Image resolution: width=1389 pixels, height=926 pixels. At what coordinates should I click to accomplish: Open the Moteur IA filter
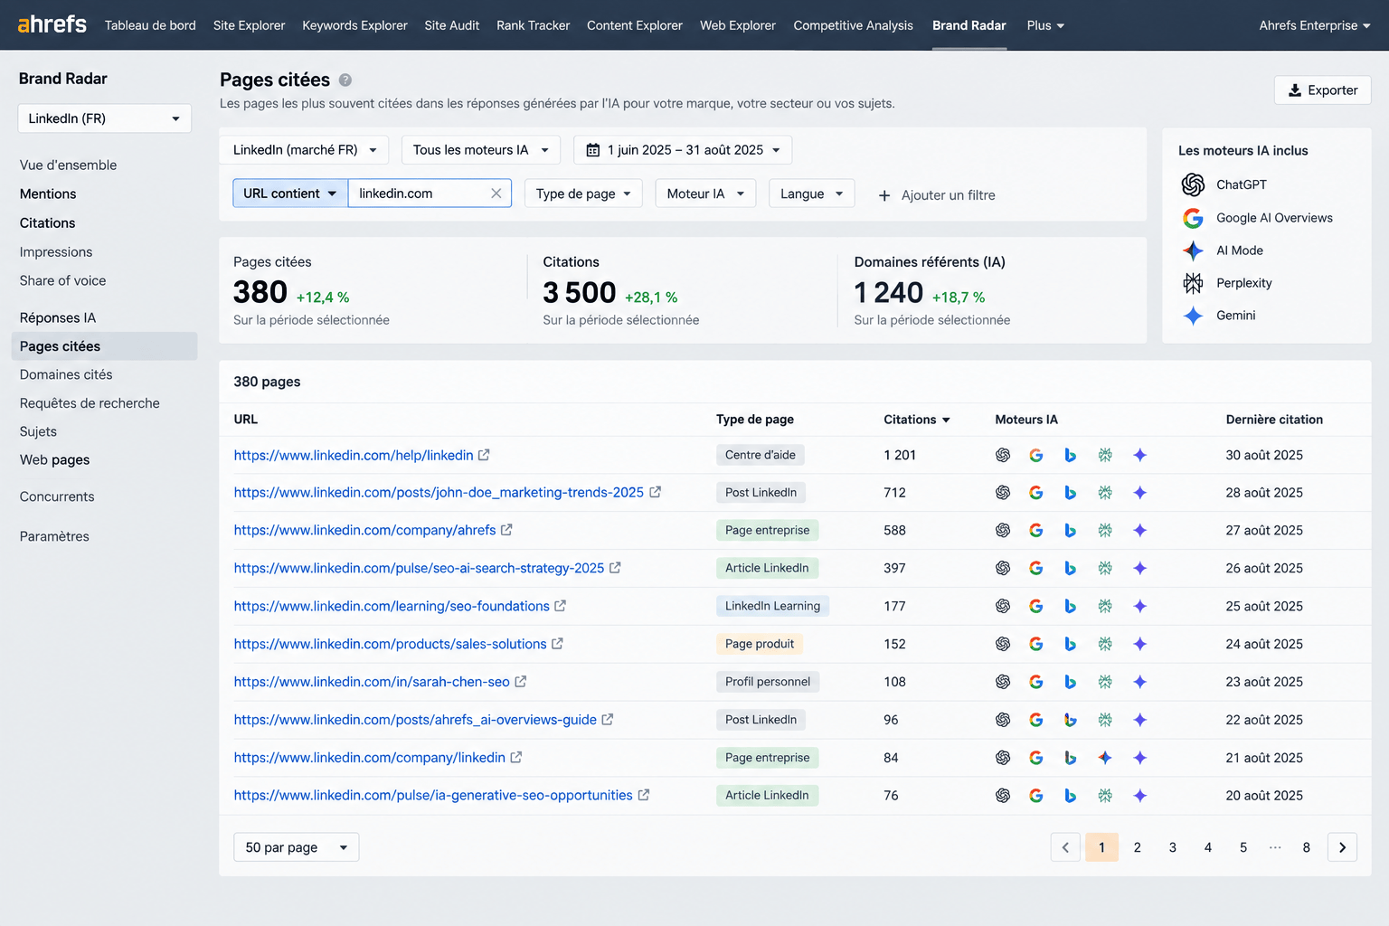[x=705, y=194]
